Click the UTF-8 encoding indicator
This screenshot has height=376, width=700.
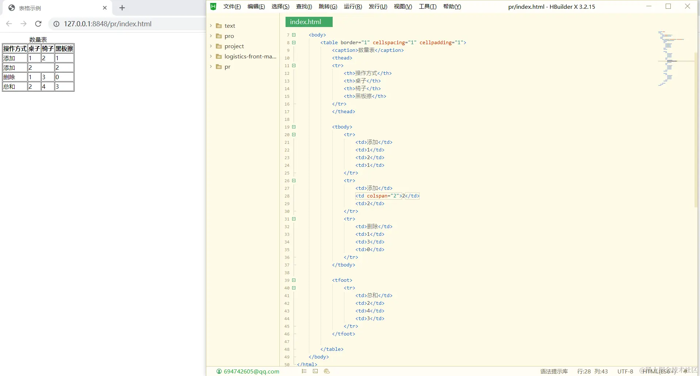point(625,371)
